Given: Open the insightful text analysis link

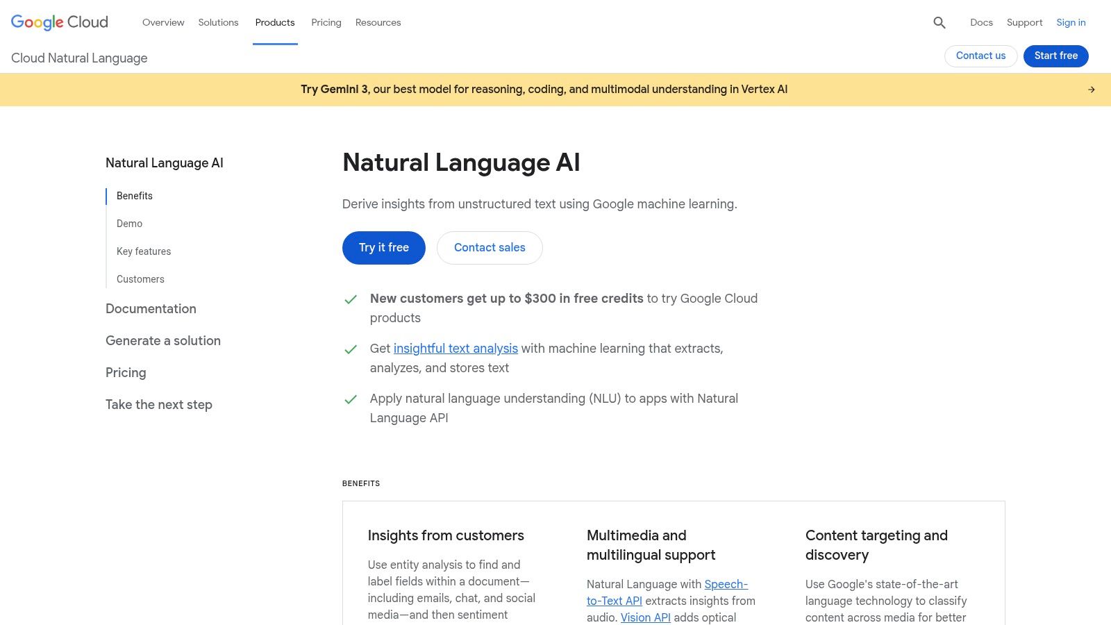Looking at the screenshot, I should tap(456, 348).
